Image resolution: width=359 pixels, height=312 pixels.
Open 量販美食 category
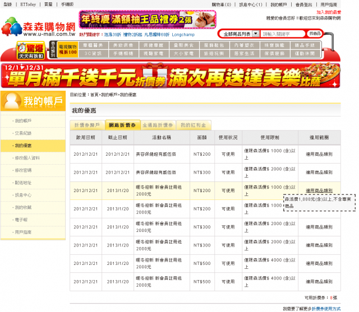coord(183,45)
